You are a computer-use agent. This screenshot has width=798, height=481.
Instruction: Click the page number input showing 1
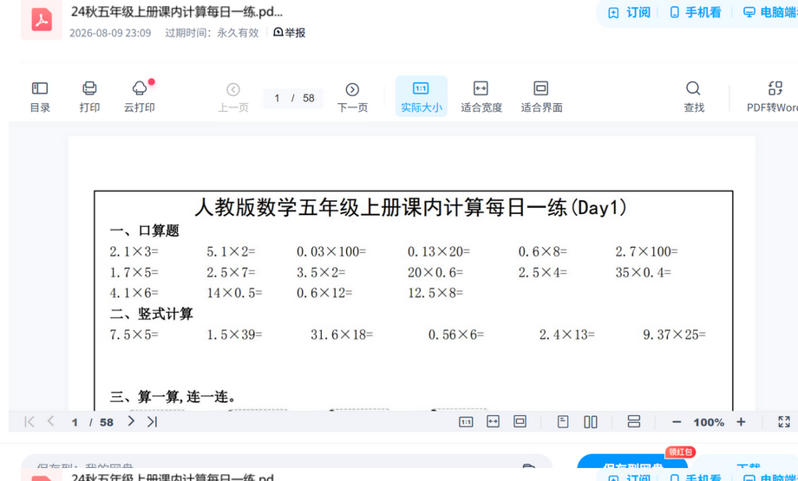click(x=277, y=98)
